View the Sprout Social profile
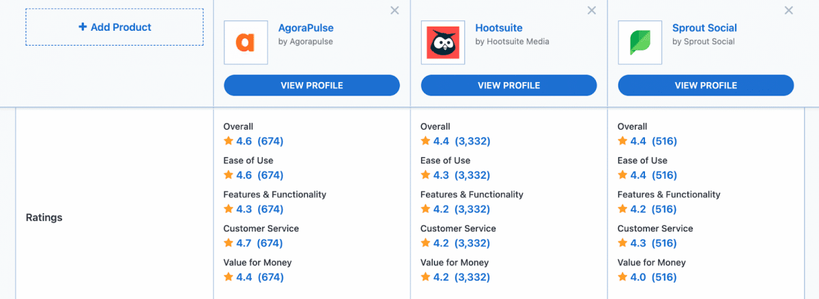Image resolution: width=819 pixels, height=299 pixels. coord(706,85)
